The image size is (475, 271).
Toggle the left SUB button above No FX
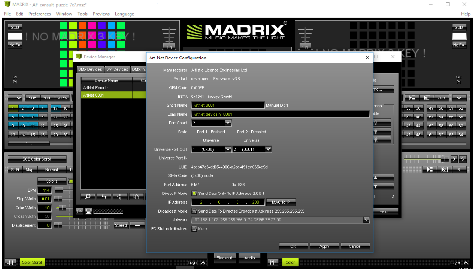15,27
